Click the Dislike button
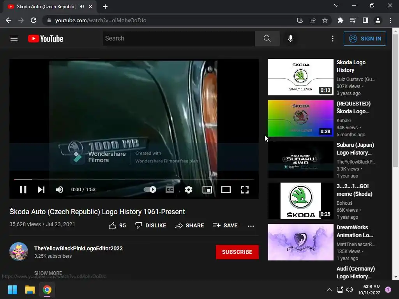This screenshot has height=299, width=399. pos(150,225)
